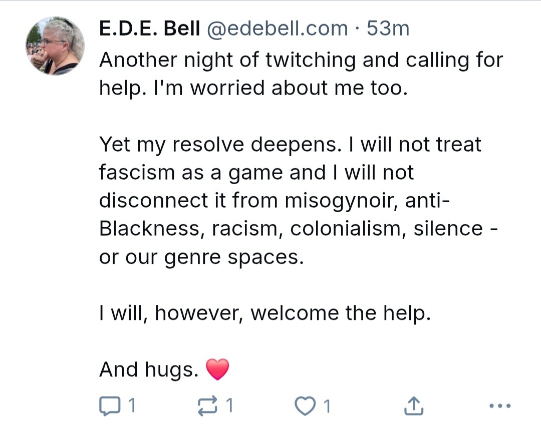Screen dimensions: 541x436
Task: Click the repost count number 1
Action: click(x=229, y=405)
